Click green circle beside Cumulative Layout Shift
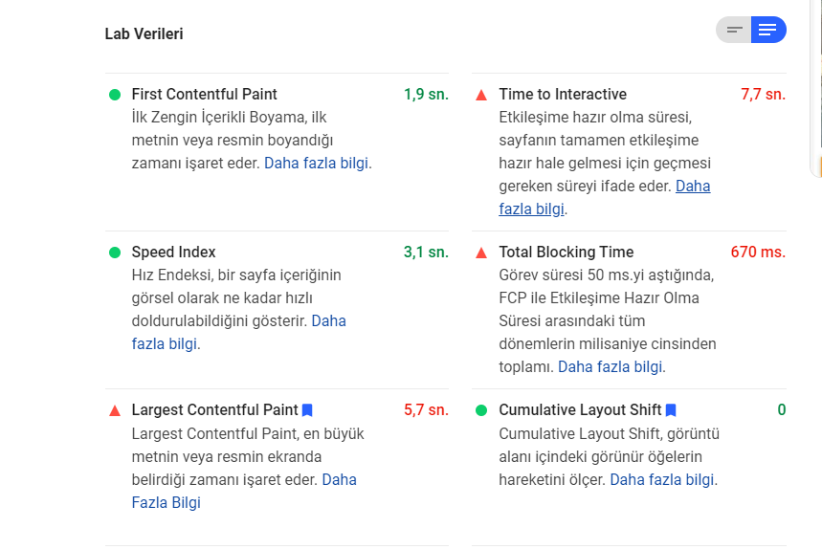The height and width of the screenshot is (550, 822). coord(481,410)
